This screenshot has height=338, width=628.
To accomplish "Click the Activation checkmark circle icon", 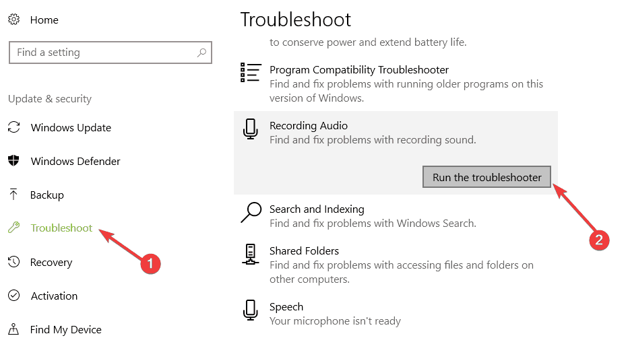I will 13,296.
